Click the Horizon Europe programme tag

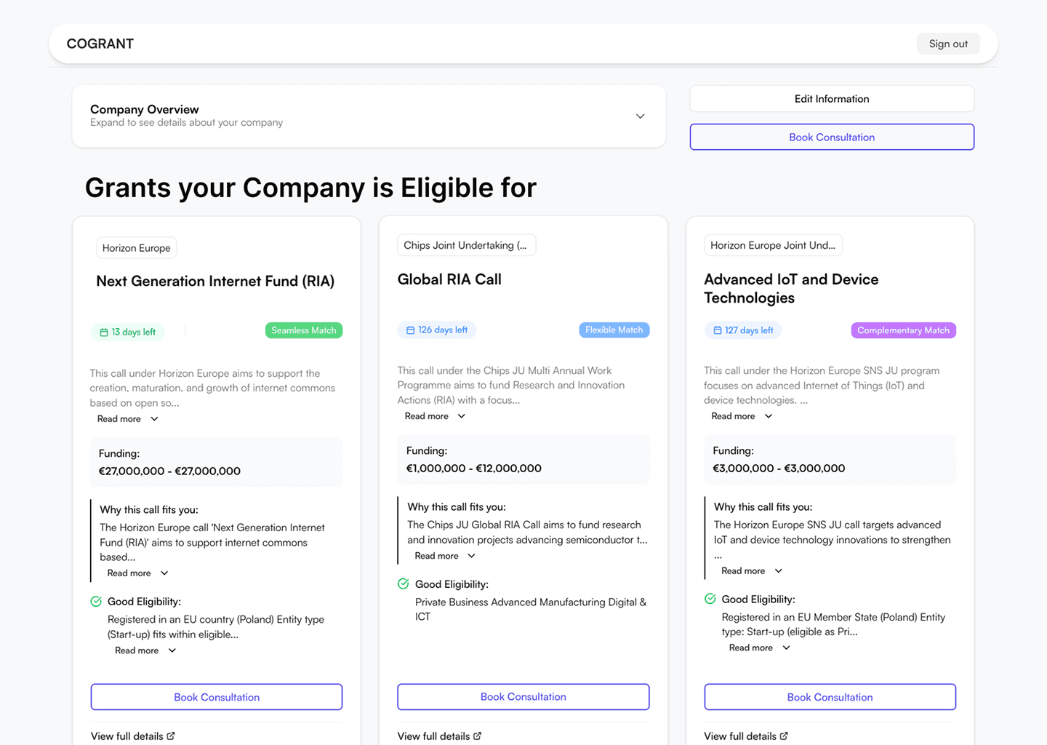tap(136, 248)
